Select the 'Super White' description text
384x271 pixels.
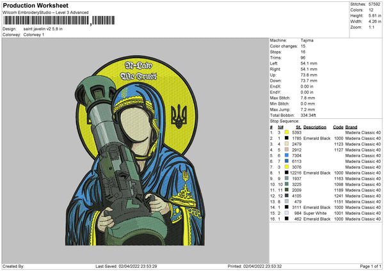pyautogui.click(x=315, y=213)
